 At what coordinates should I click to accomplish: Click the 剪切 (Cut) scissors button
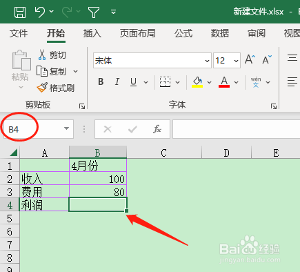[x=52, y=55]
